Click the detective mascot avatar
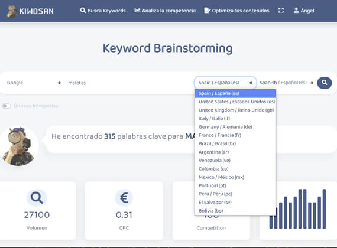 (x=19, y=146)
